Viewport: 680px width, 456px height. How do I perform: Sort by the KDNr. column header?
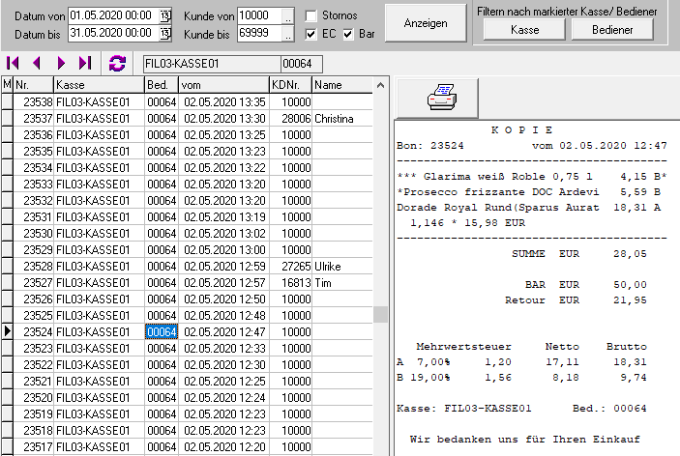(x=290, y=85)
